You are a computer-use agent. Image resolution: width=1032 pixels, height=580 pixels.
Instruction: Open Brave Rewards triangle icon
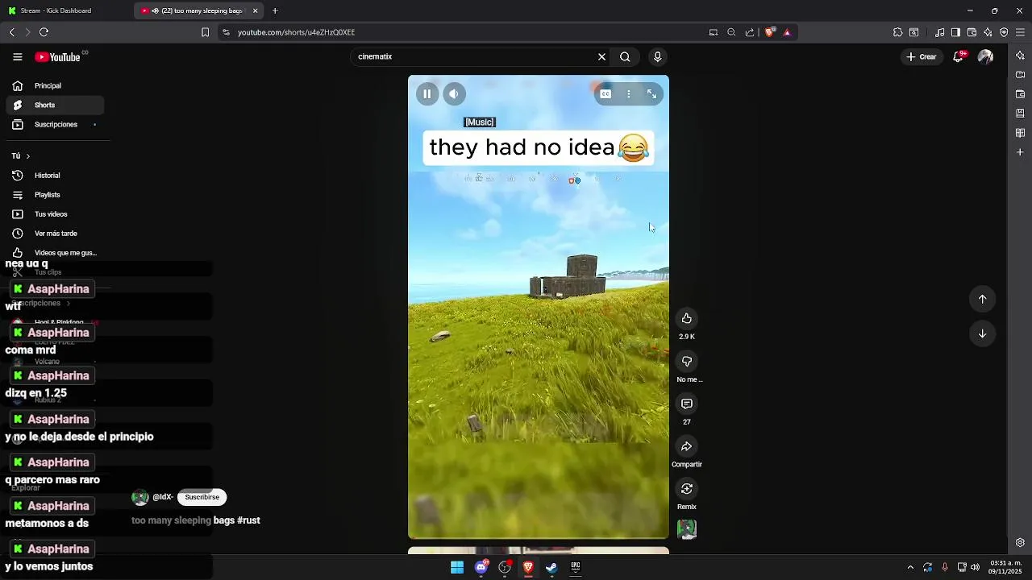[x=787, y=32]
